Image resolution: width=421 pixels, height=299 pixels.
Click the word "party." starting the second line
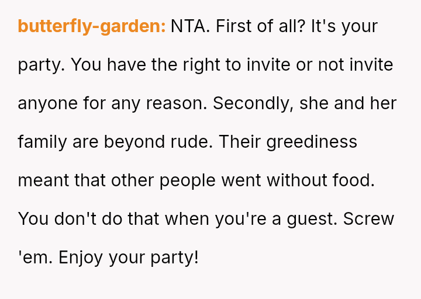pos(42,65)
